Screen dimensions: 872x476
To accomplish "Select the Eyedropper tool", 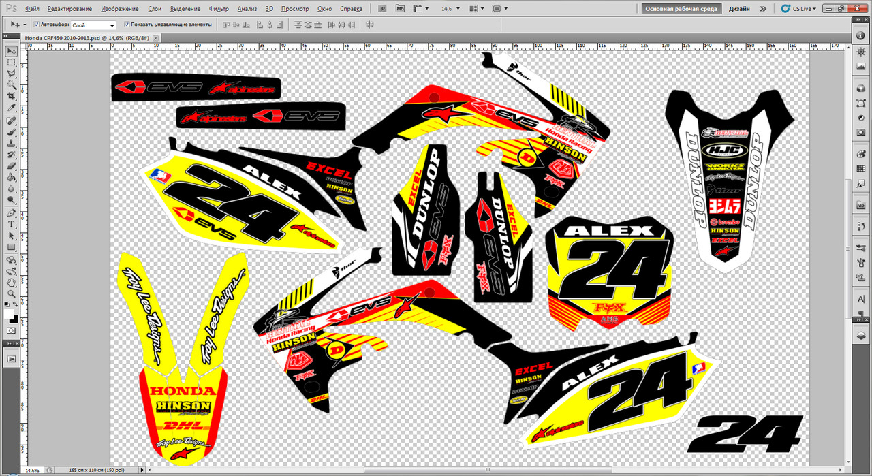I will (12, 108).
